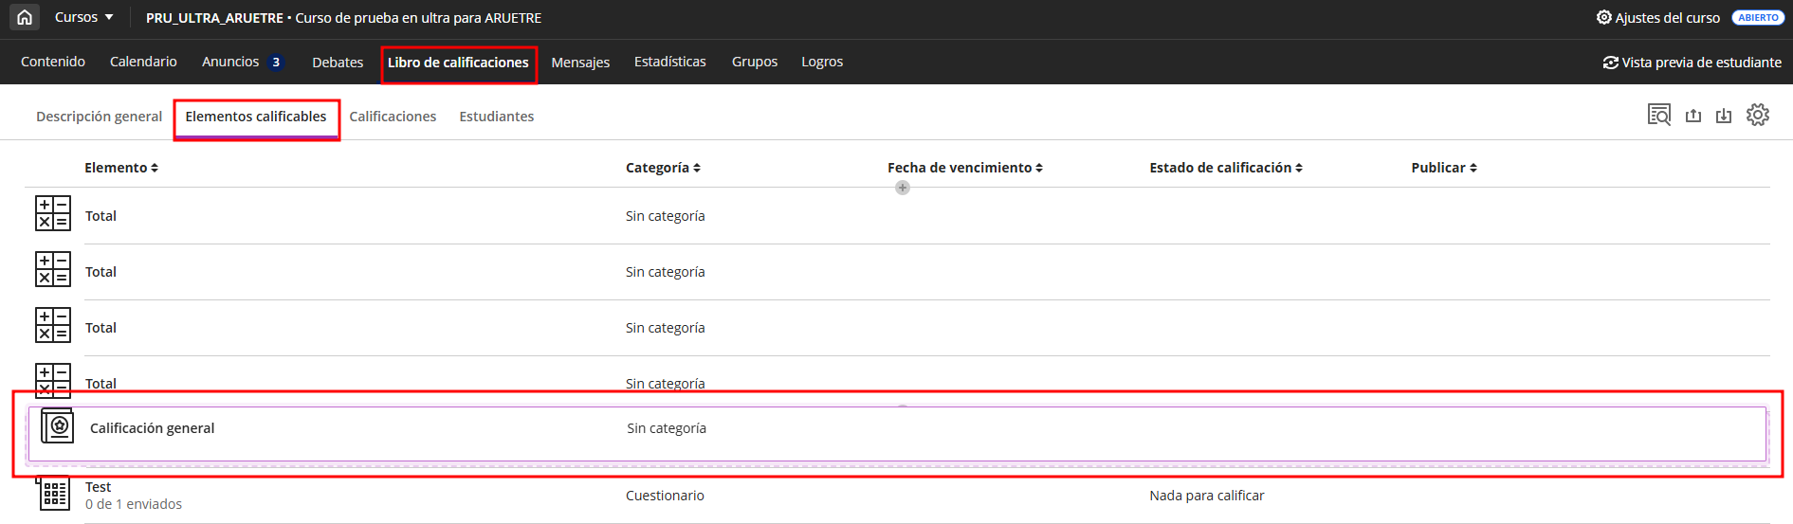Open the Cursos dropdown menu

point(83,17)
